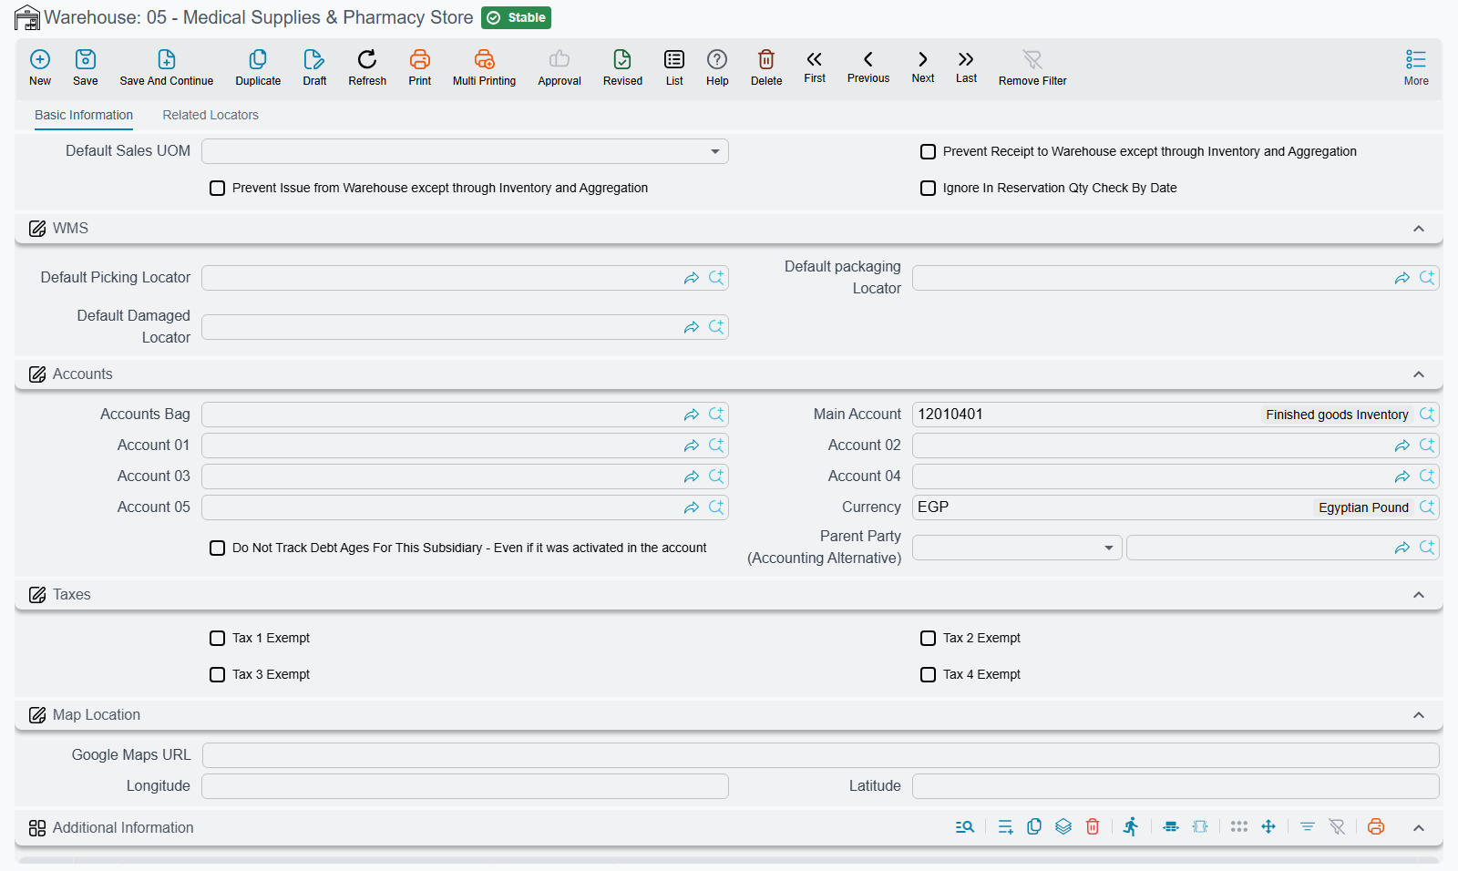Check Prevent Receipt to Warehouse option
This screenshot has height=871, width=1458.
pyautogui.click(x=928, y=152)
